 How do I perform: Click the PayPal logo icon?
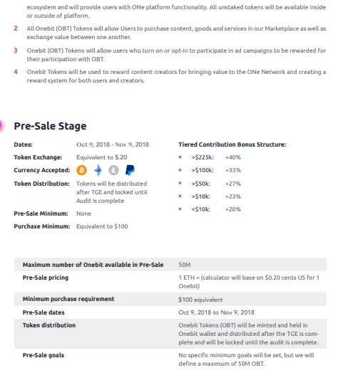pos(130,170)
